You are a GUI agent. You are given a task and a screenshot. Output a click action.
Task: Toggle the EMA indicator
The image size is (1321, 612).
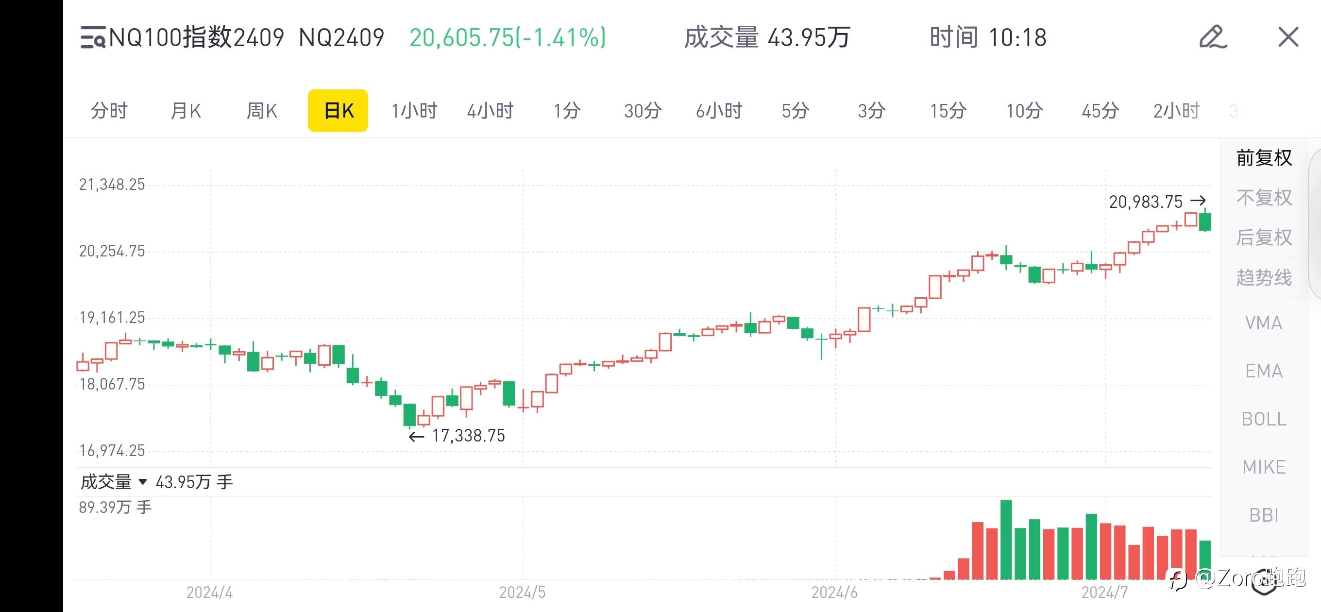tap(1264, 371)
